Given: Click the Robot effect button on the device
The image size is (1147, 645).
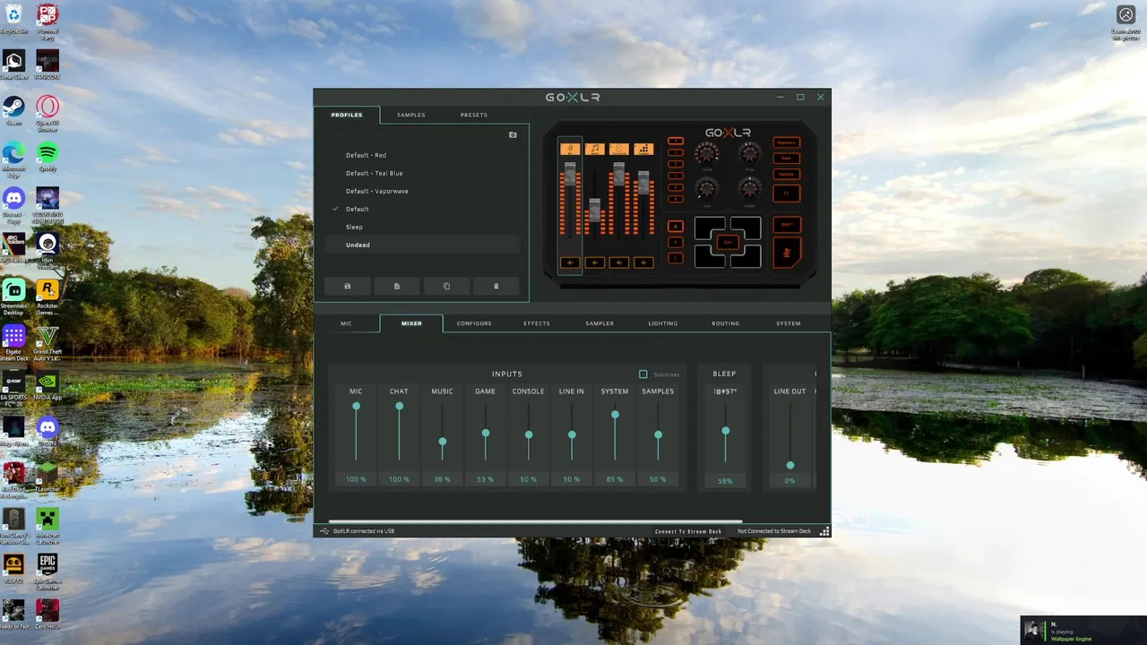Looking at the screenshot, I should coord(787,159).
